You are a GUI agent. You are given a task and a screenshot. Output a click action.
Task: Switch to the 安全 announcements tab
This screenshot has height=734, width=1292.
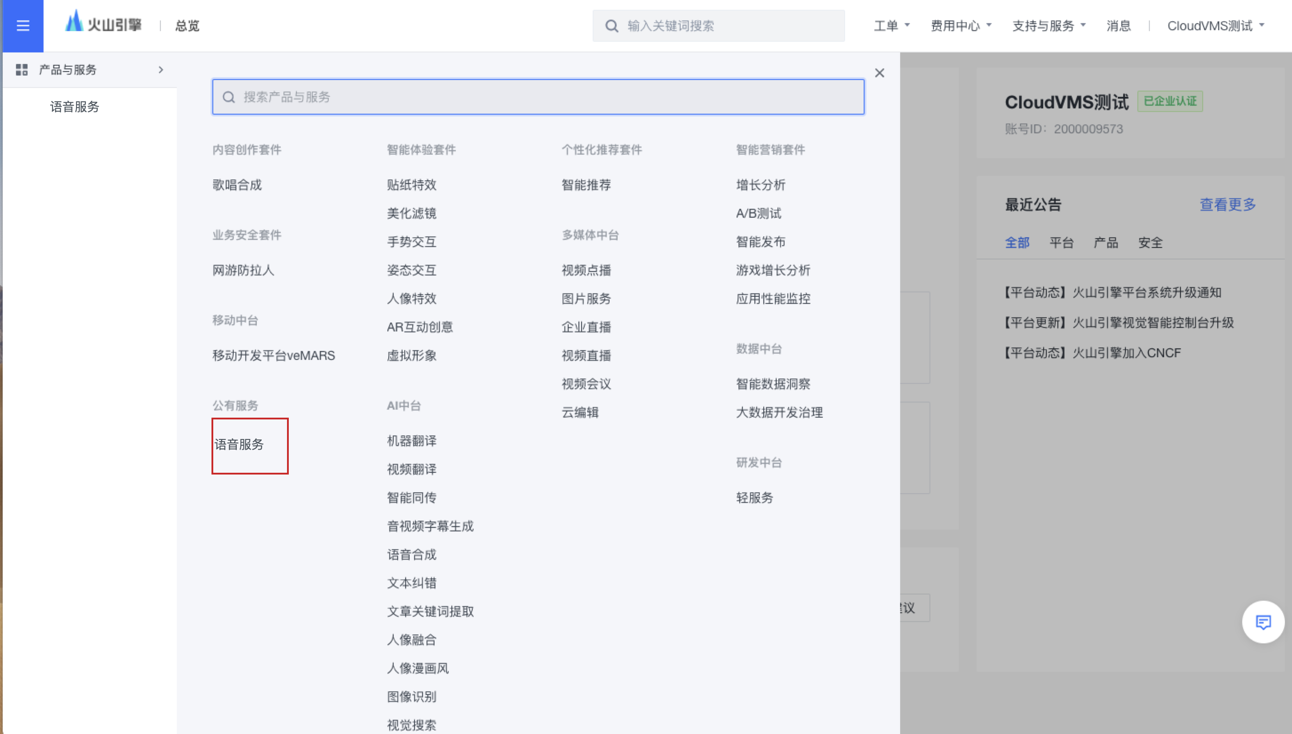tap(1150, 243)
